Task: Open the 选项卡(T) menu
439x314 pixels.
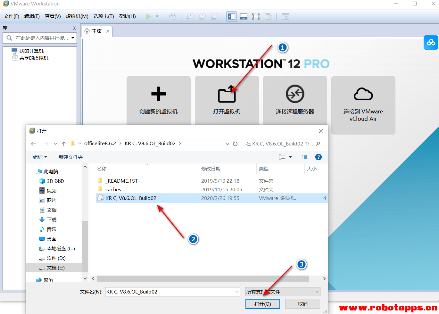Action: click(x=104, y=16)
